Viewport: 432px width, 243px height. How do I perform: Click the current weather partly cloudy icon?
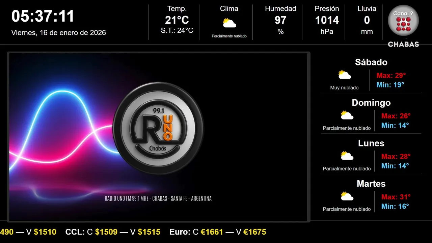(x=229, y=23)
